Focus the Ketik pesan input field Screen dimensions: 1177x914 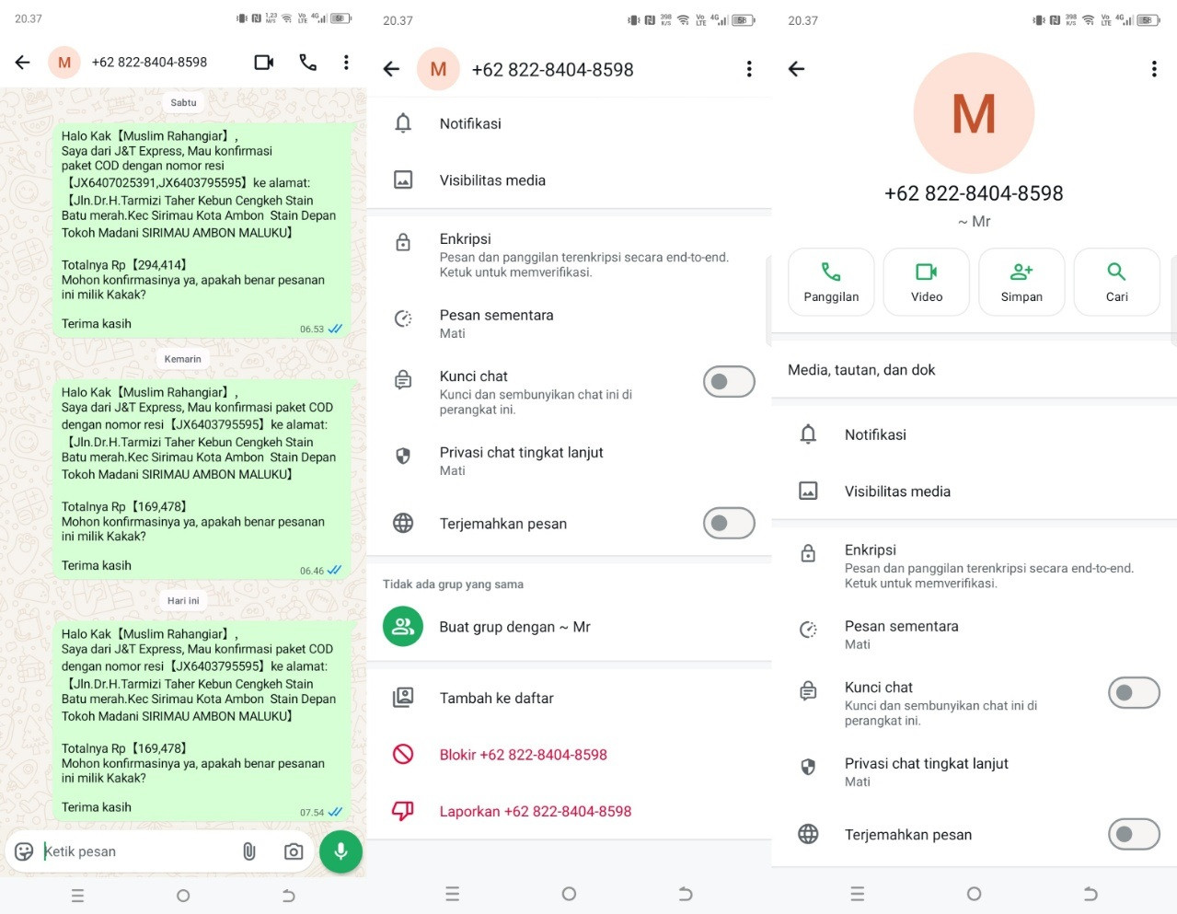[138, 851]
